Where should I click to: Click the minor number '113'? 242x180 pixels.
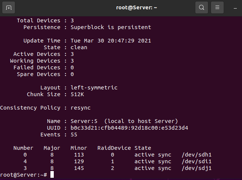click(79, 155)
